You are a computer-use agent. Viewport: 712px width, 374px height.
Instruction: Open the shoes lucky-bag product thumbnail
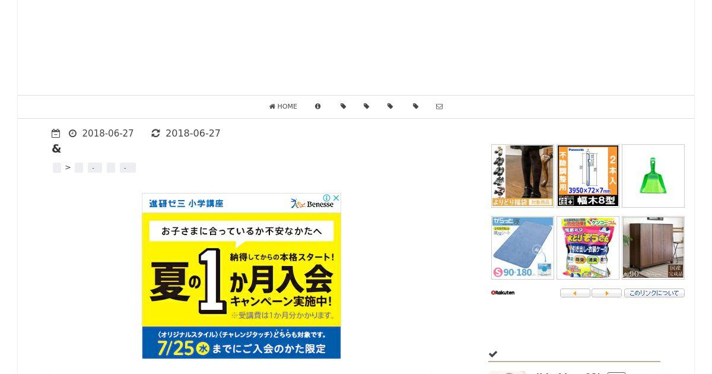click(523, 176)
